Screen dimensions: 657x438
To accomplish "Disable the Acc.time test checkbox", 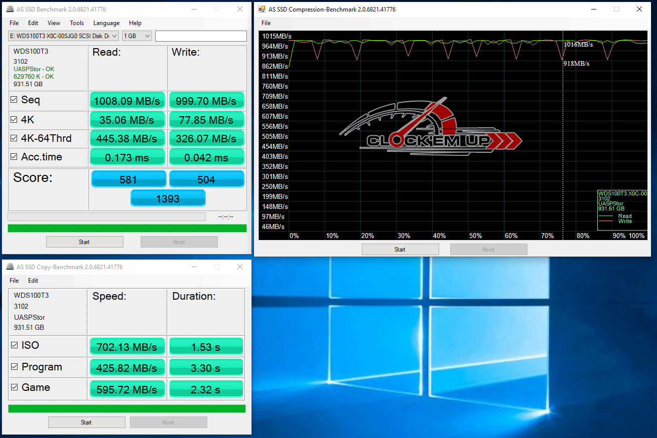I will coord(14,157).
